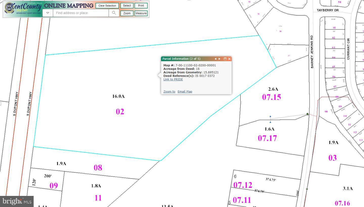Click the green point marker on Barney Jenkins Rd
This screenshot has height=207, width=364.
click(x=307, y=114)
